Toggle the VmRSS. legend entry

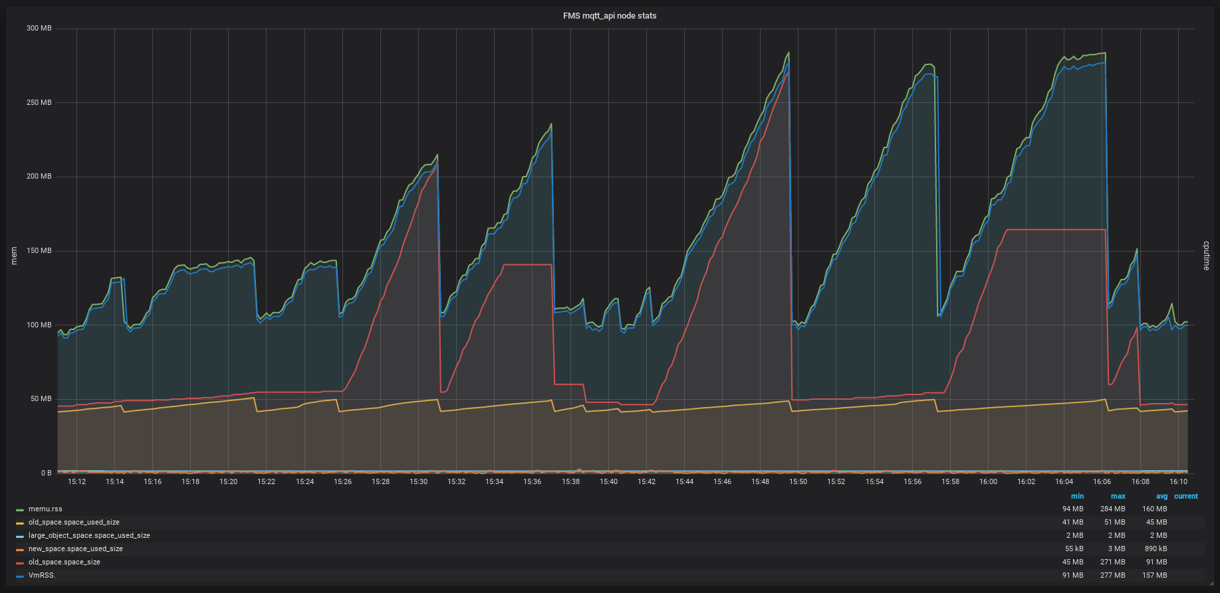coord(42,576)
